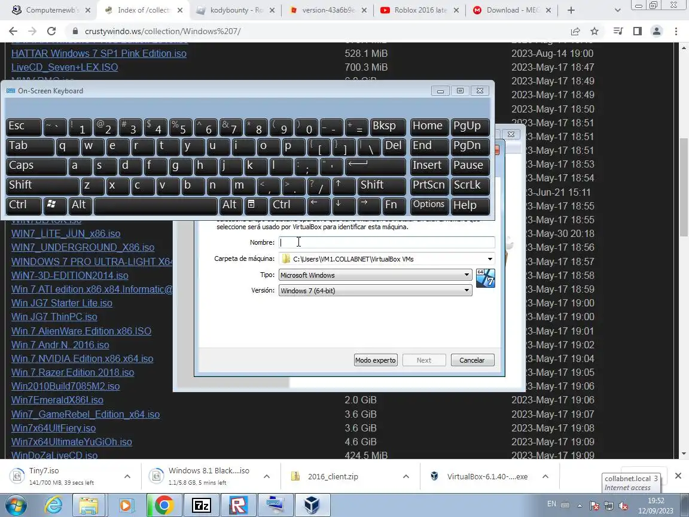The height and width of the screenshot is (517, 689).
Task: Open the Win7x64UltimateYuGiOh.iso link
Action: point(72,442)
